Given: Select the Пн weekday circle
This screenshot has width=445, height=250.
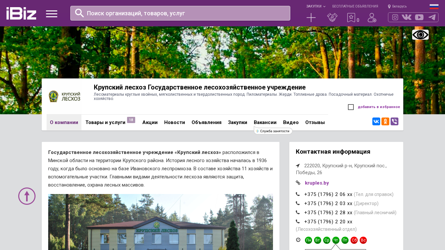Looking at the screenshot, I should click(309, 240).
